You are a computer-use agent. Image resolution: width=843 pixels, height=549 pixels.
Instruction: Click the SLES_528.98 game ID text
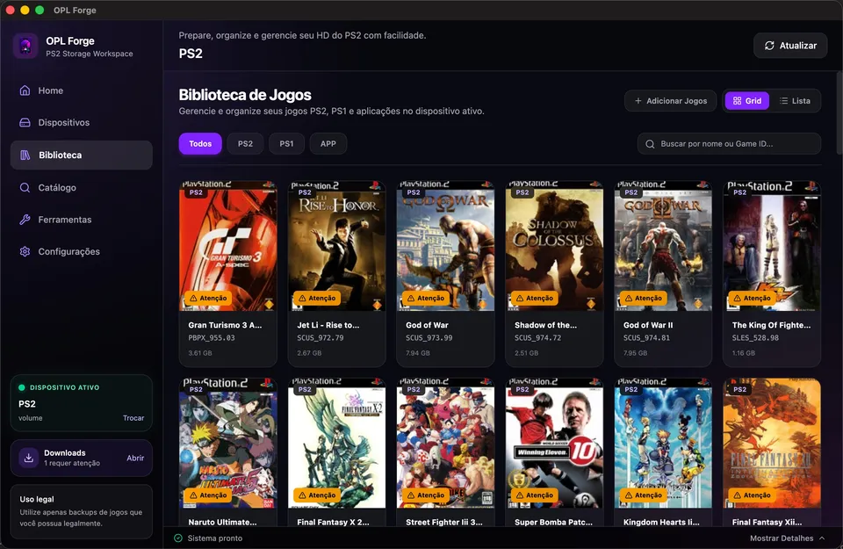click(755, 338)
